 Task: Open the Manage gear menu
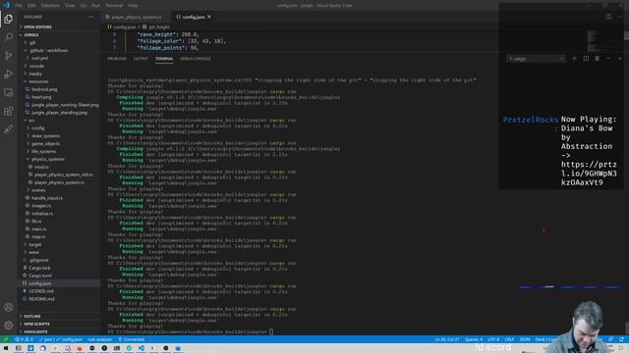(9, 326)
